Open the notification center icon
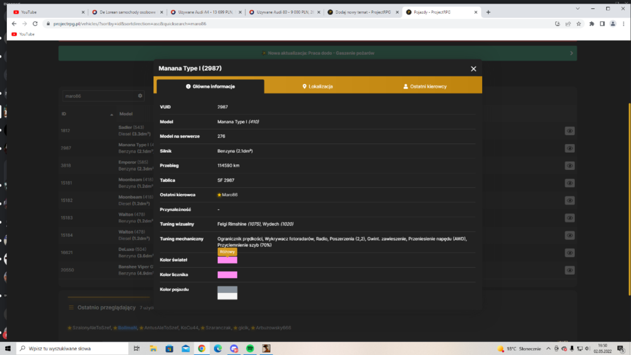This screenshot has width=631, height=355. pos(621,349)
